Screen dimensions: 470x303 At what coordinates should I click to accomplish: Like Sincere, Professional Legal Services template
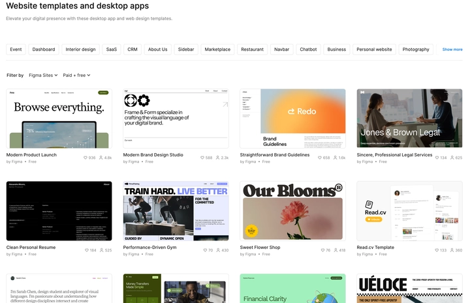437,158
